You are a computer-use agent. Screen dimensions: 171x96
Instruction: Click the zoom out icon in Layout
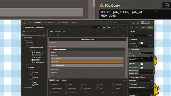point(50,35)
